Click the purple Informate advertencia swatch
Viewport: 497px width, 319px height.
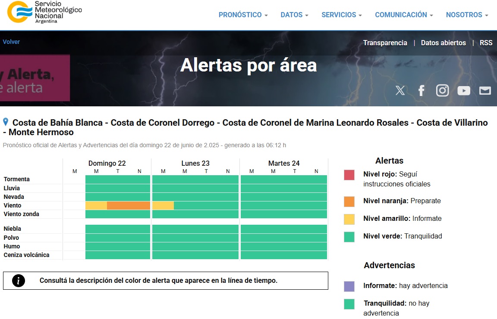pos(349,286)
